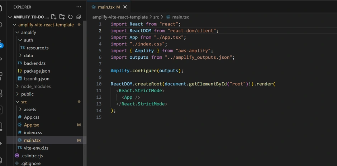
Task: Expand the public folder
Action: tap(18, 94)
